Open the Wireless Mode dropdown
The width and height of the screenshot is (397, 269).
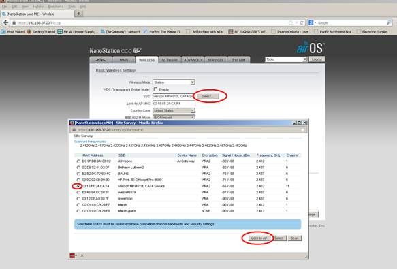(x=174, y=82)
